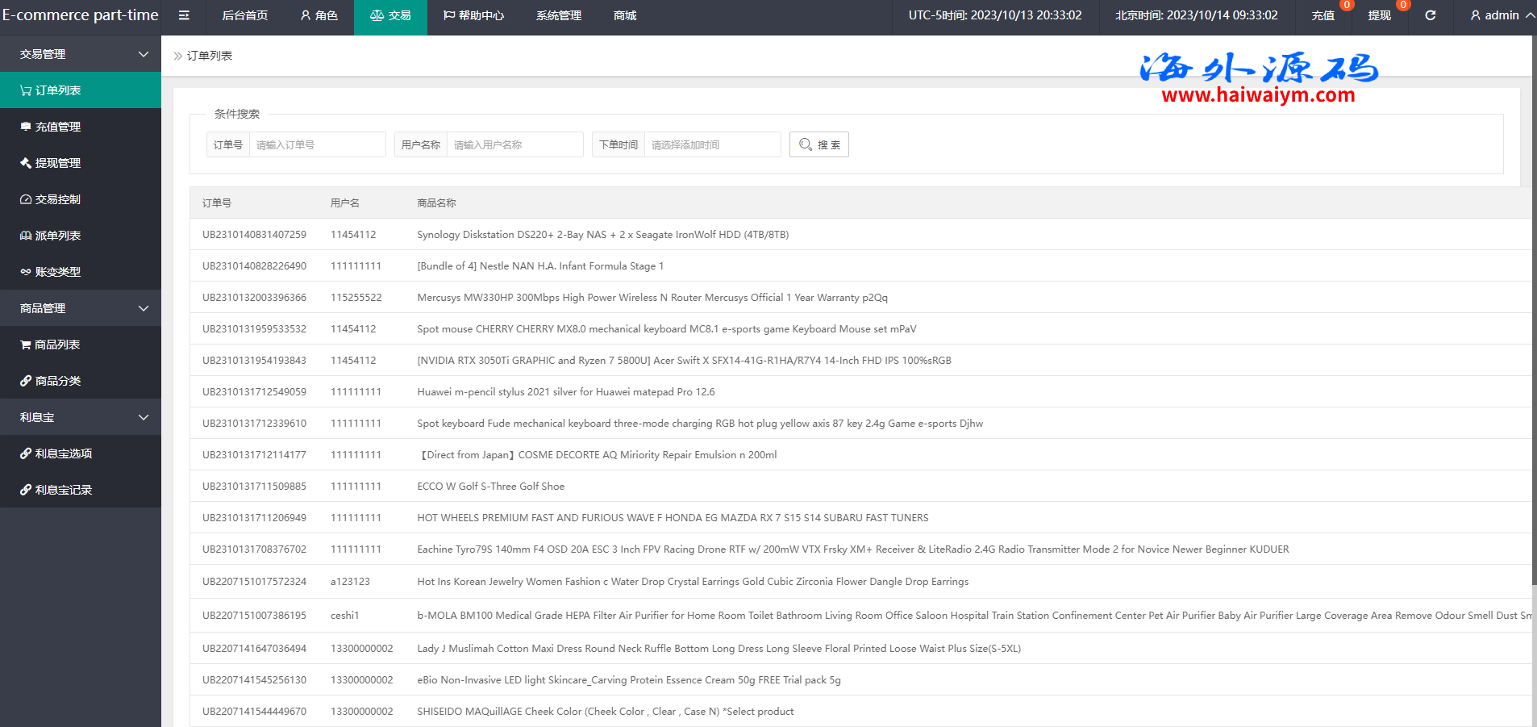This screenshot has width=1537, height=727.
Task: Click the 交易控制 dashboard icon
Action: click(x=26, y=199)
